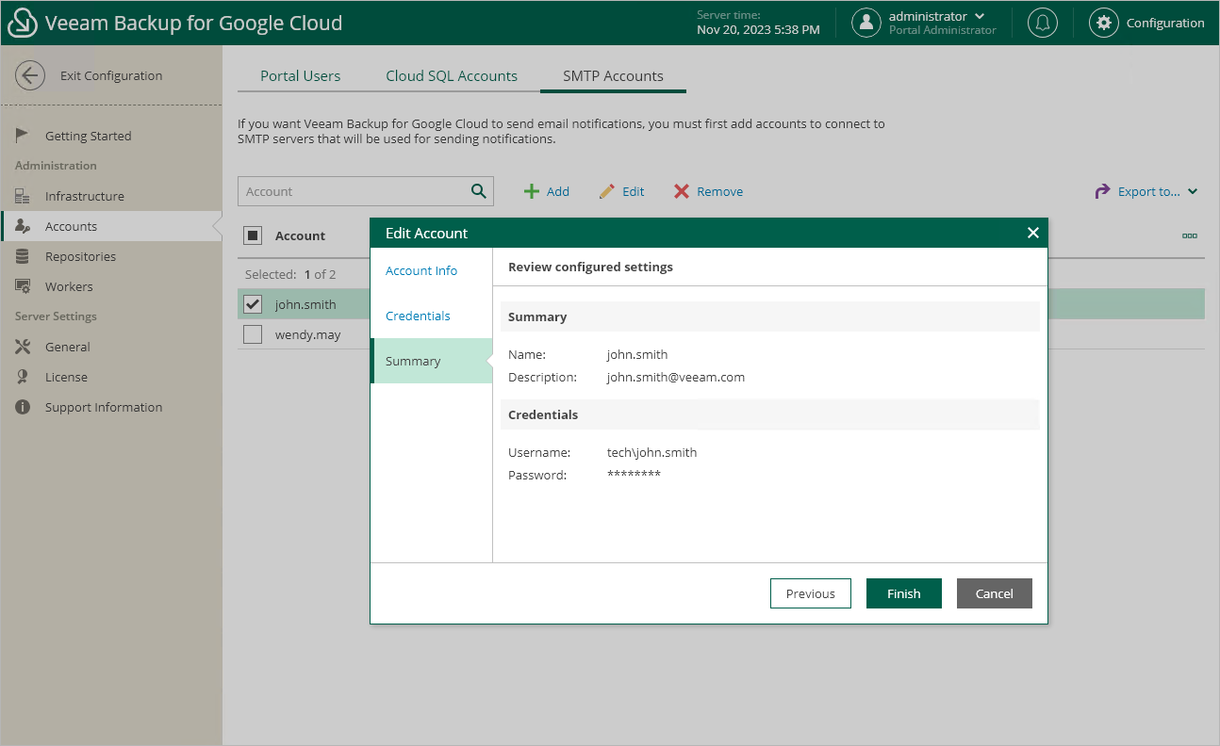
Task: Click the Edit account link
Action: point(634,191)
